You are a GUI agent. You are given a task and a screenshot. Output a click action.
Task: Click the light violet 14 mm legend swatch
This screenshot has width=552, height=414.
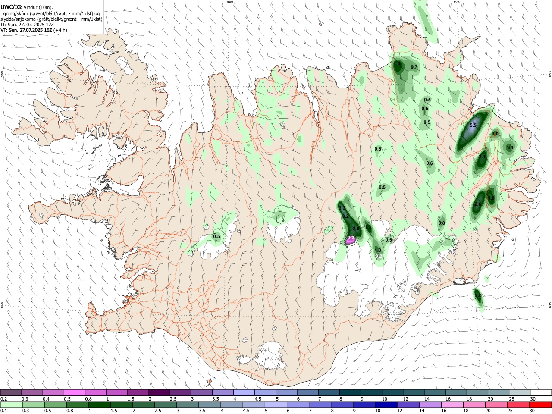click(430, 405)
